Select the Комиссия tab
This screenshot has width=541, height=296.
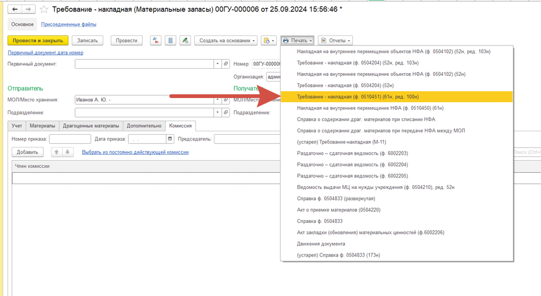coord(181,126)
